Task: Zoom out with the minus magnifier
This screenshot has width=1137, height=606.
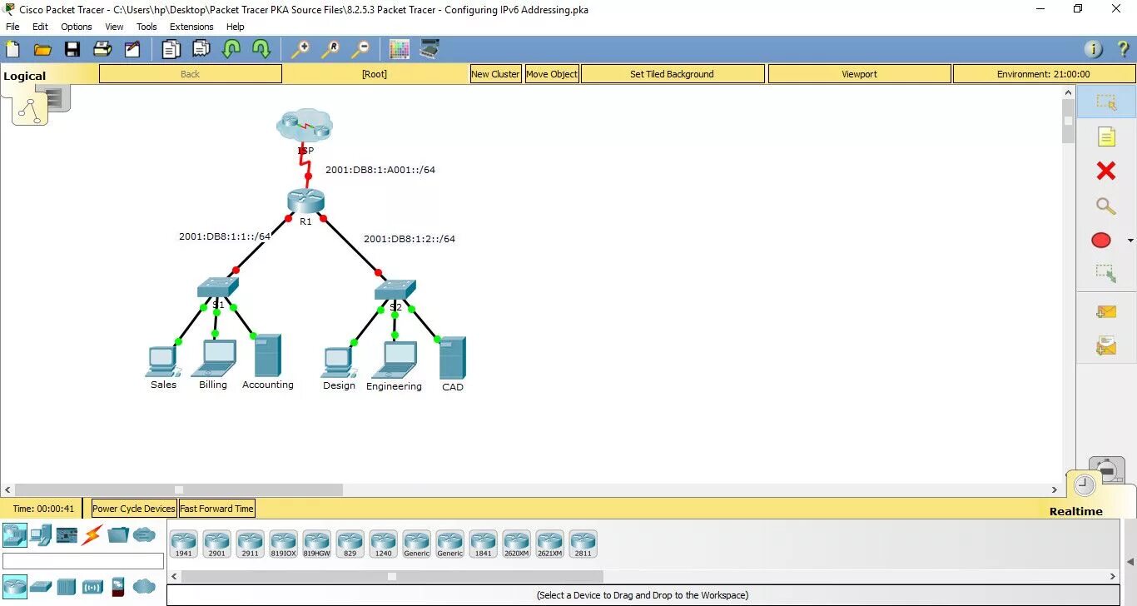Action: (360, 49)
